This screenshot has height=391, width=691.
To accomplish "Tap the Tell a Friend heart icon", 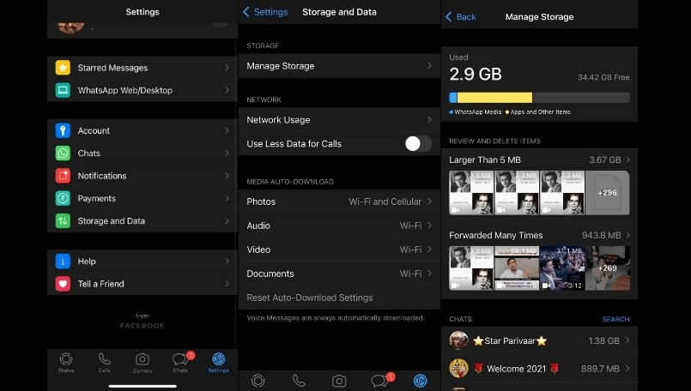I will [63, 284].
